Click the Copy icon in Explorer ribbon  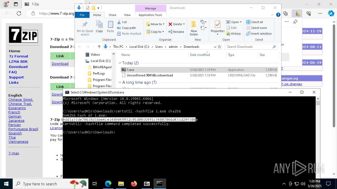(x=99, y=27)
